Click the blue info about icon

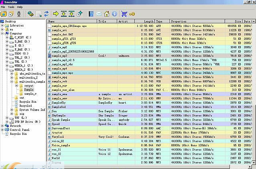point(114,14)
